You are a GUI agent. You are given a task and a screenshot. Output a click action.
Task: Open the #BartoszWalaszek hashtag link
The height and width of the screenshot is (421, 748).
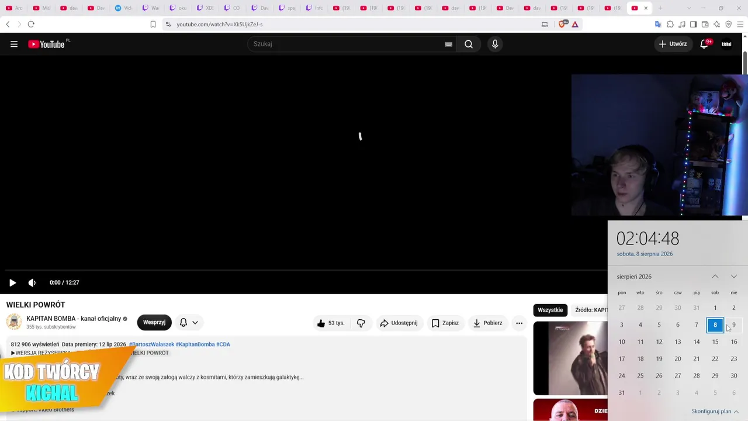pyautogui.click(x=151, y=344)
